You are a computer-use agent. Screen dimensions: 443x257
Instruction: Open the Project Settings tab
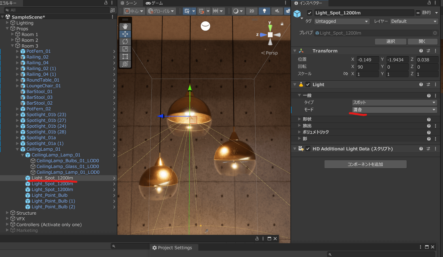click(172, 248)
